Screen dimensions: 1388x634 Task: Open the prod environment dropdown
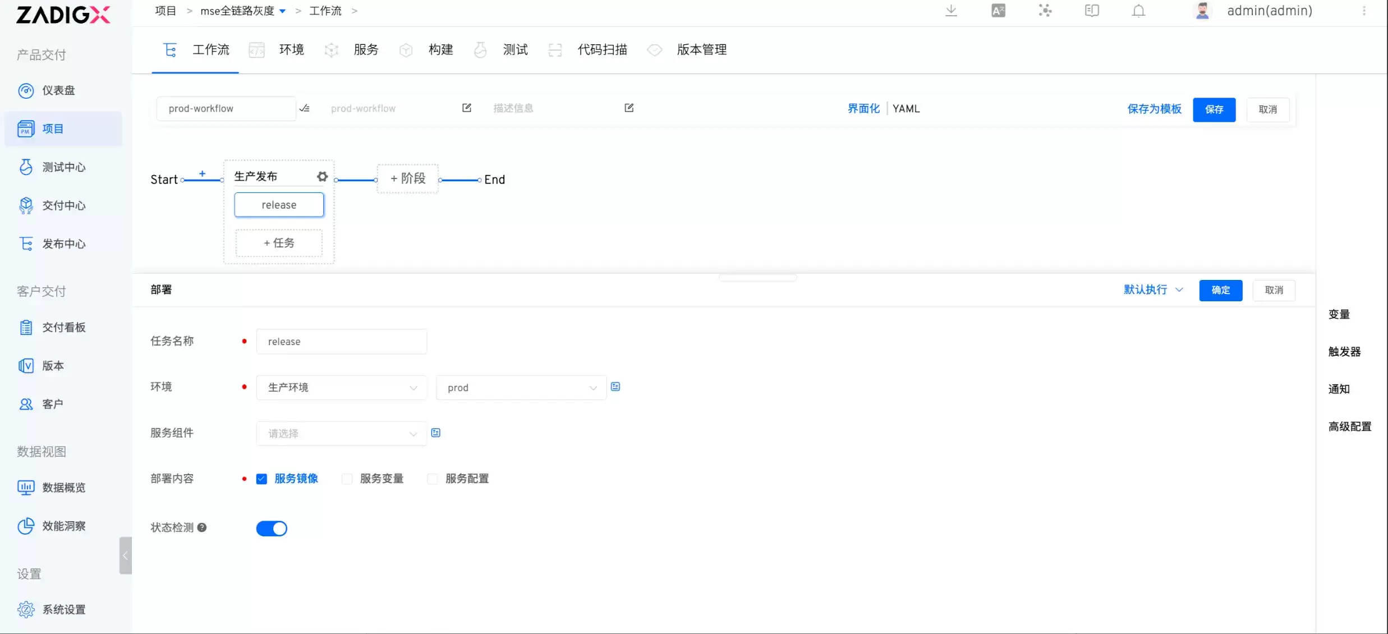click(x=521, y=388)
